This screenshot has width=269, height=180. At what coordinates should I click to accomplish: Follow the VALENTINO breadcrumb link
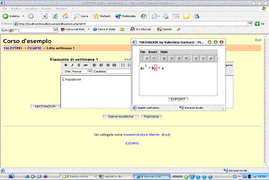[13, 48]
